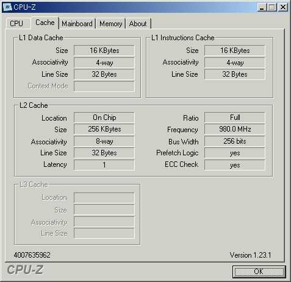
Task: Click the empty L3 Cache Size field
Action: coord(104,210)
